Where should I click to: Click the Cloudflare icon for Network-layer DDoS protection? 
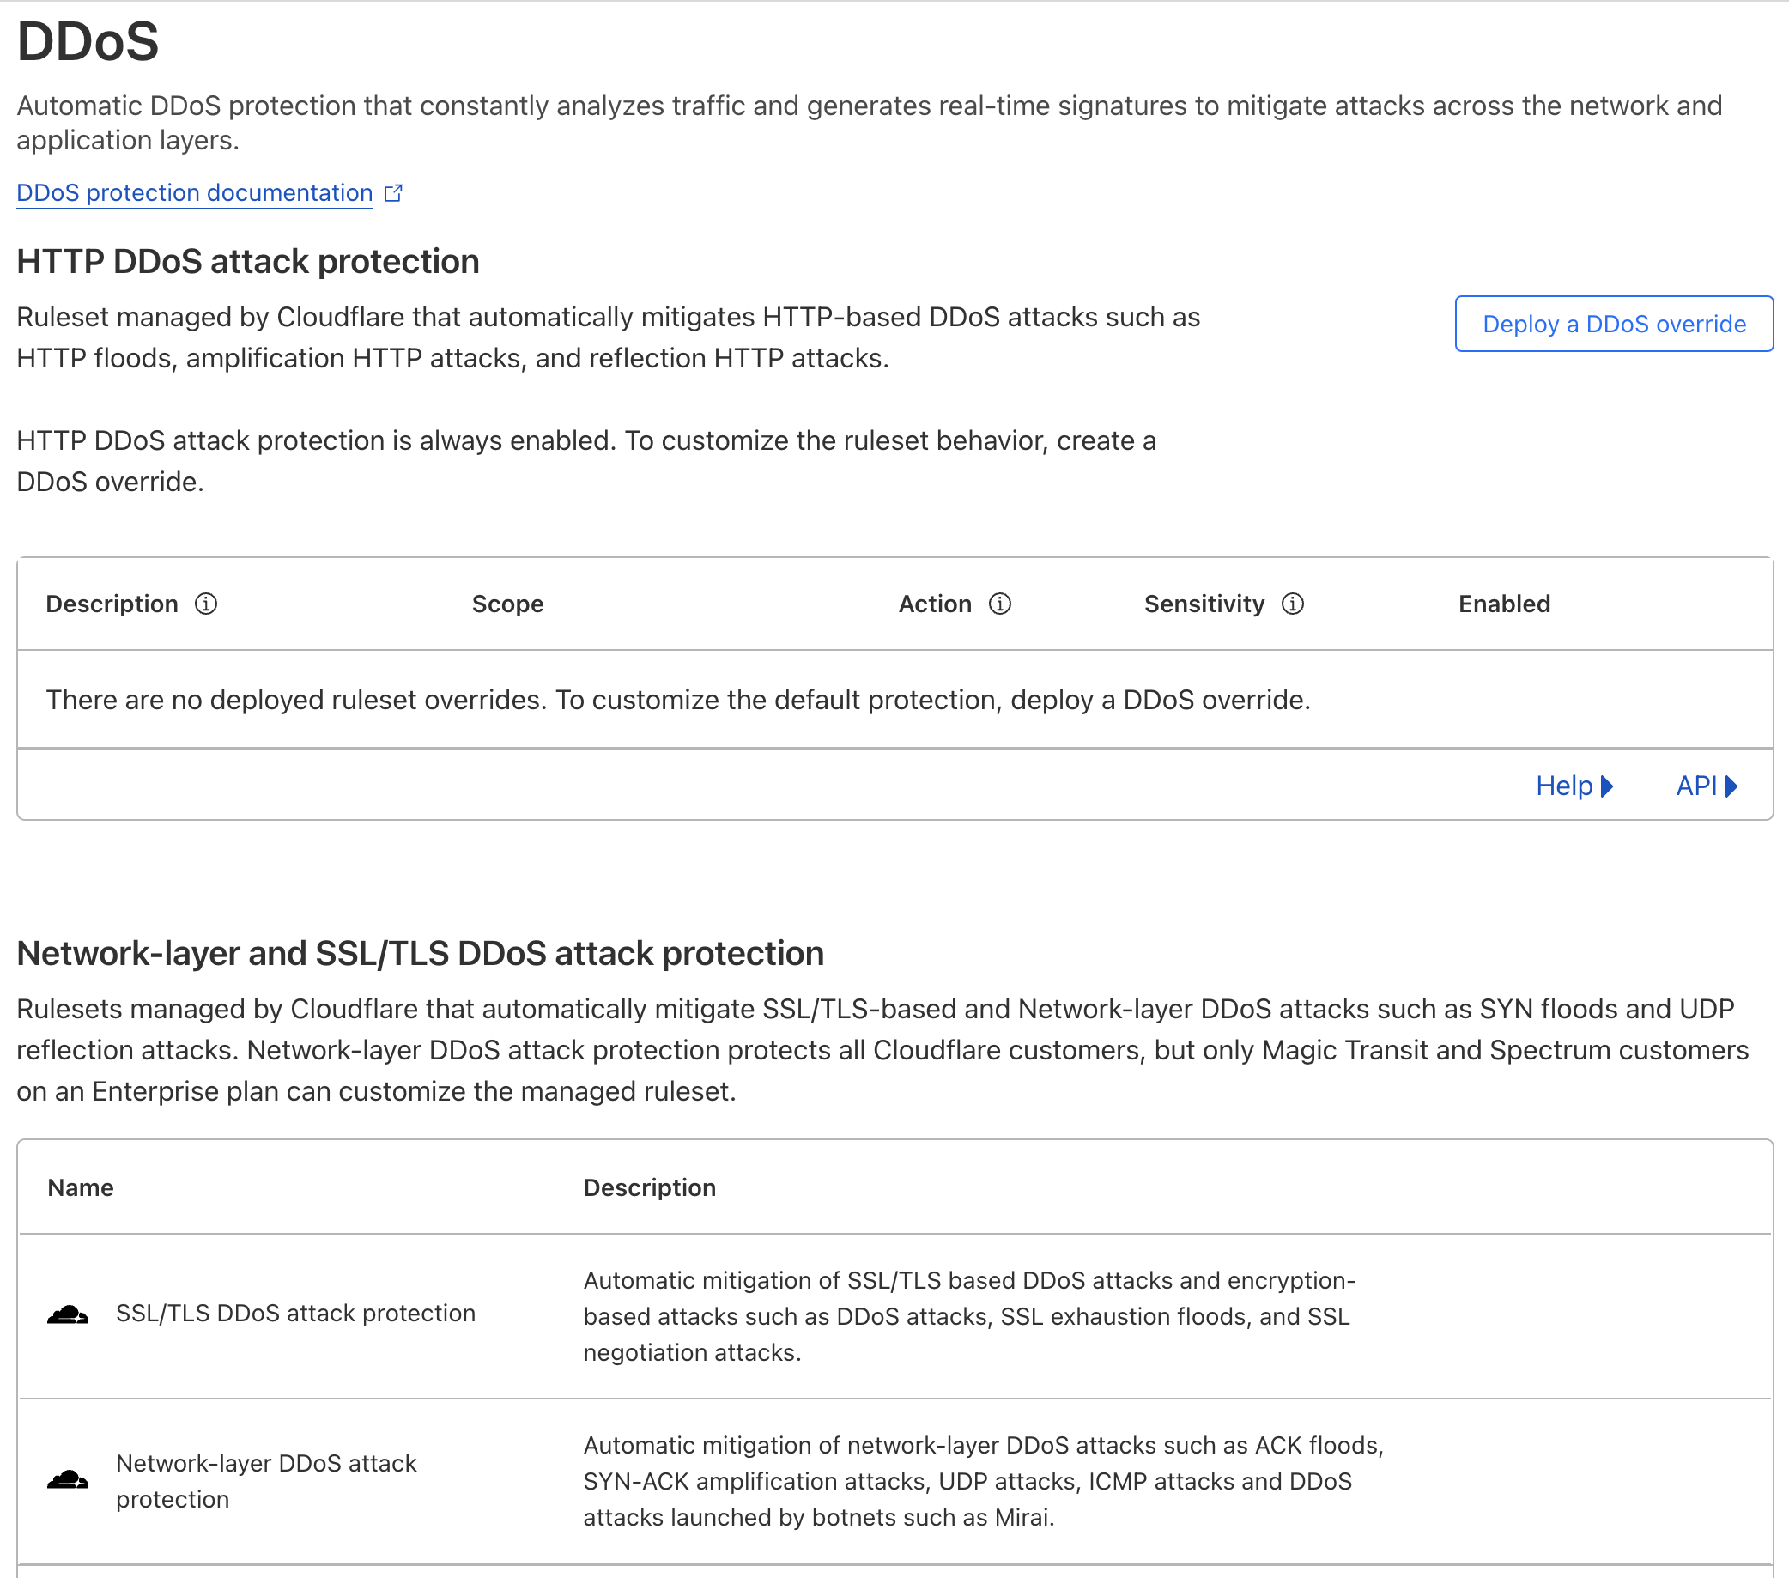[68, 1480]
